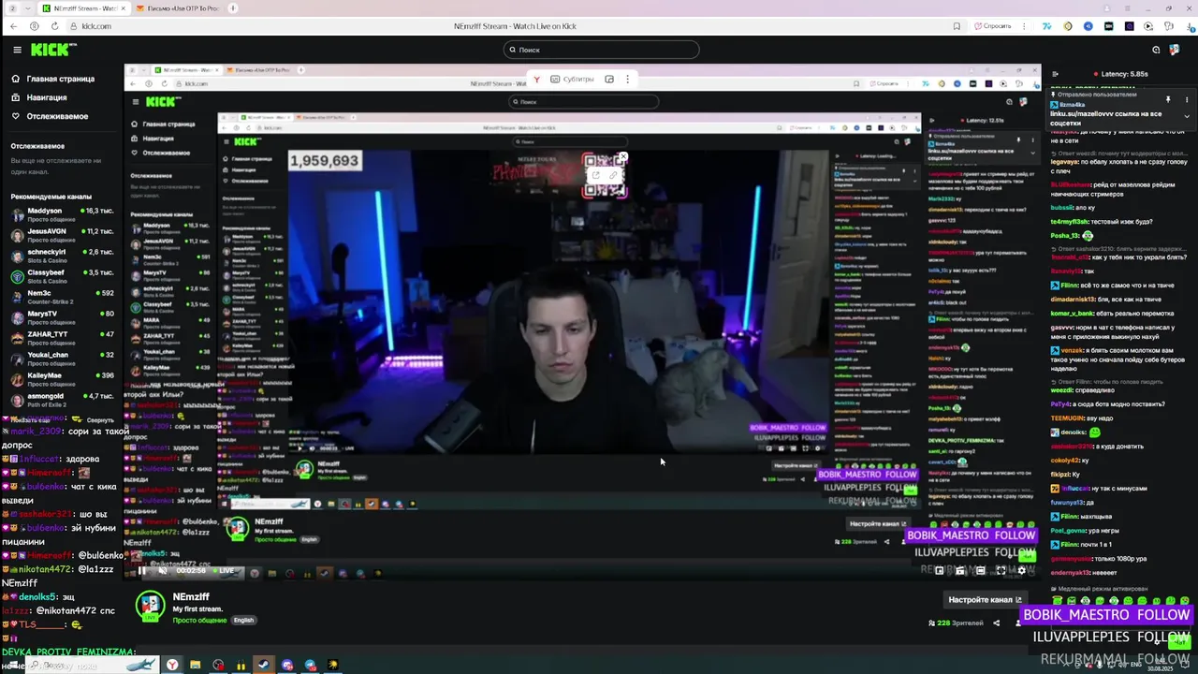
Task: Go back with the browser back arrow
Action: point(14,26)
